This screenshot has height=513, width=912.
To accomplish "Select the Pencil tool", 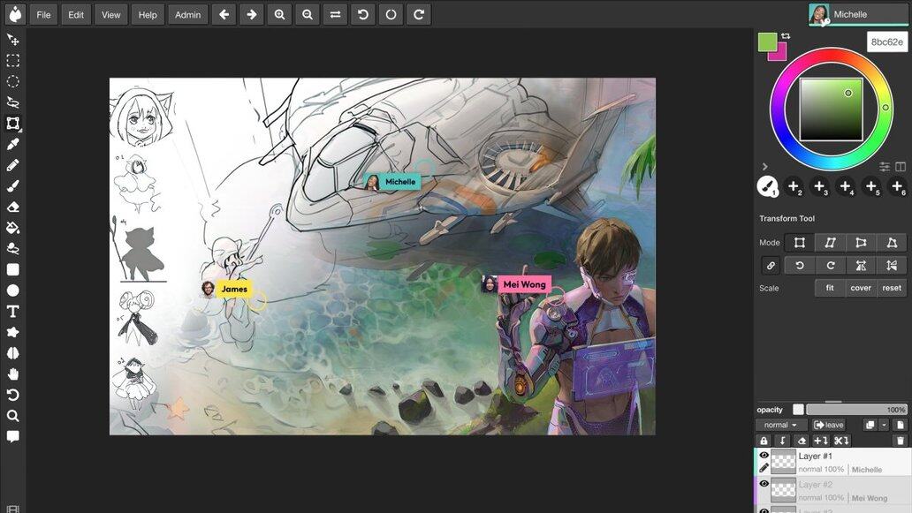I will click(12, 165).
